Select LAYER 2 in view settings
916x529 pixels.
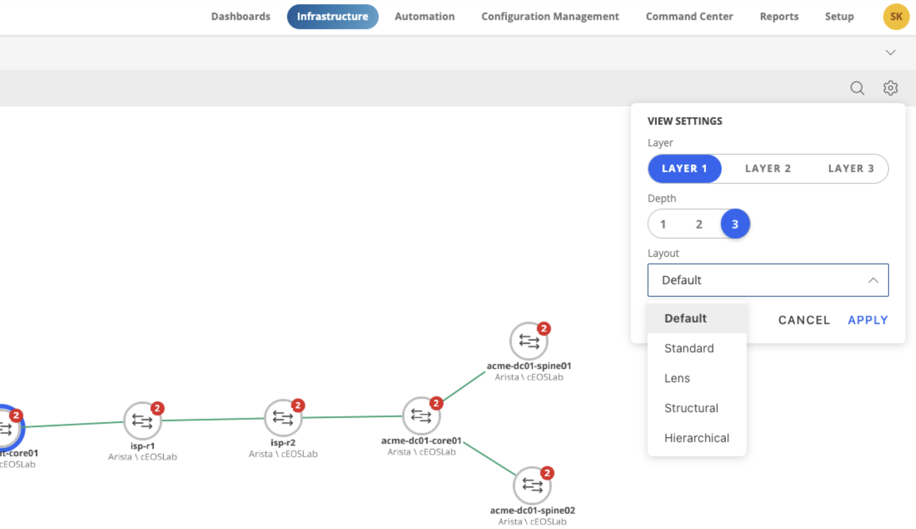768,168
